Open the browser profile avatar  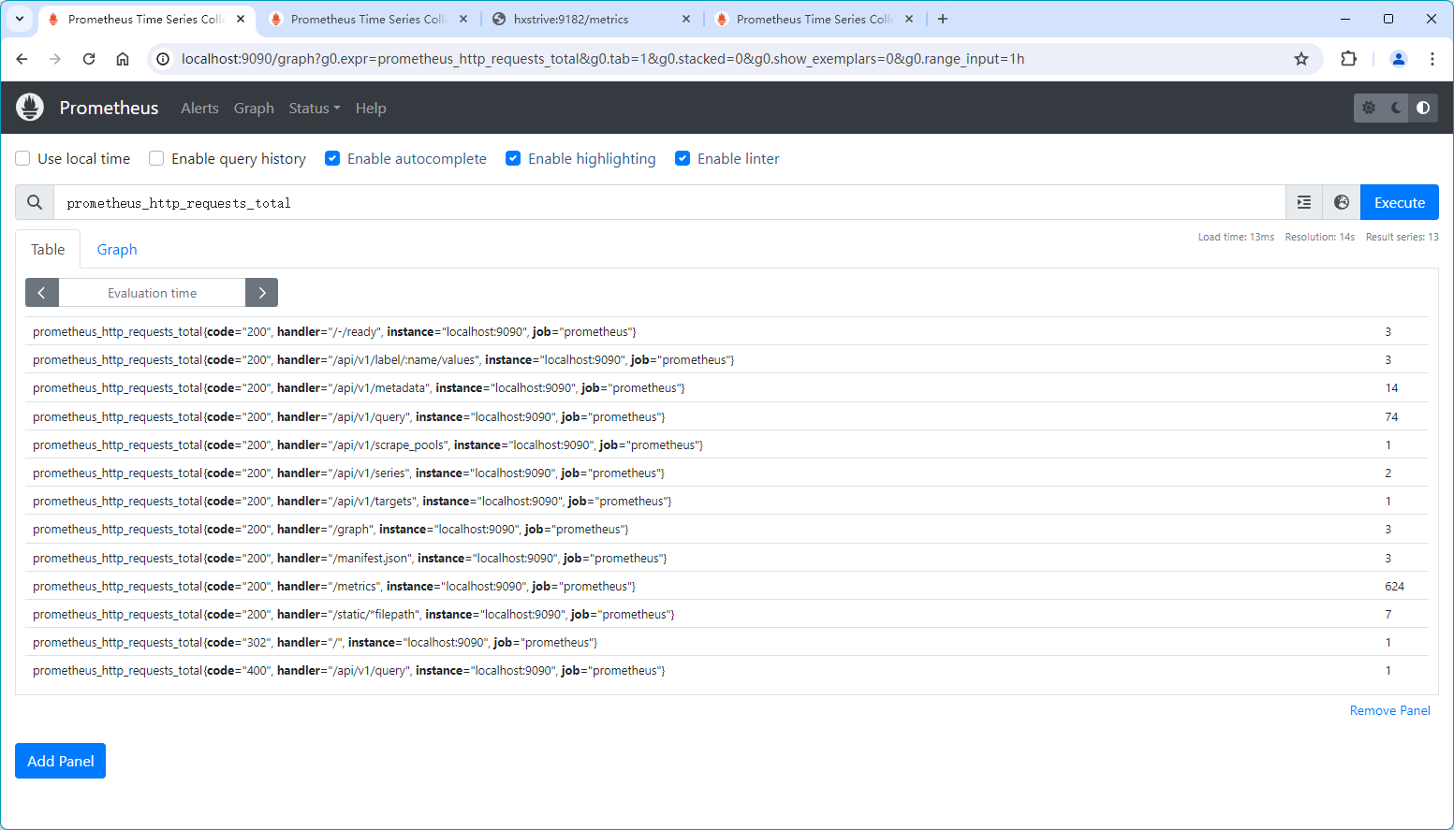(1399, 59)
